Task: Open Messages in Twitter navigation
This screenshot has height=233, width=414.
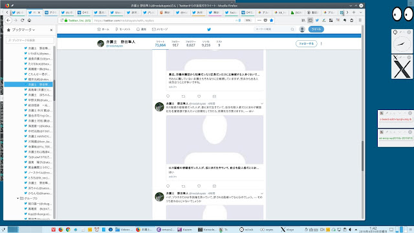Action: coord(160,29)
